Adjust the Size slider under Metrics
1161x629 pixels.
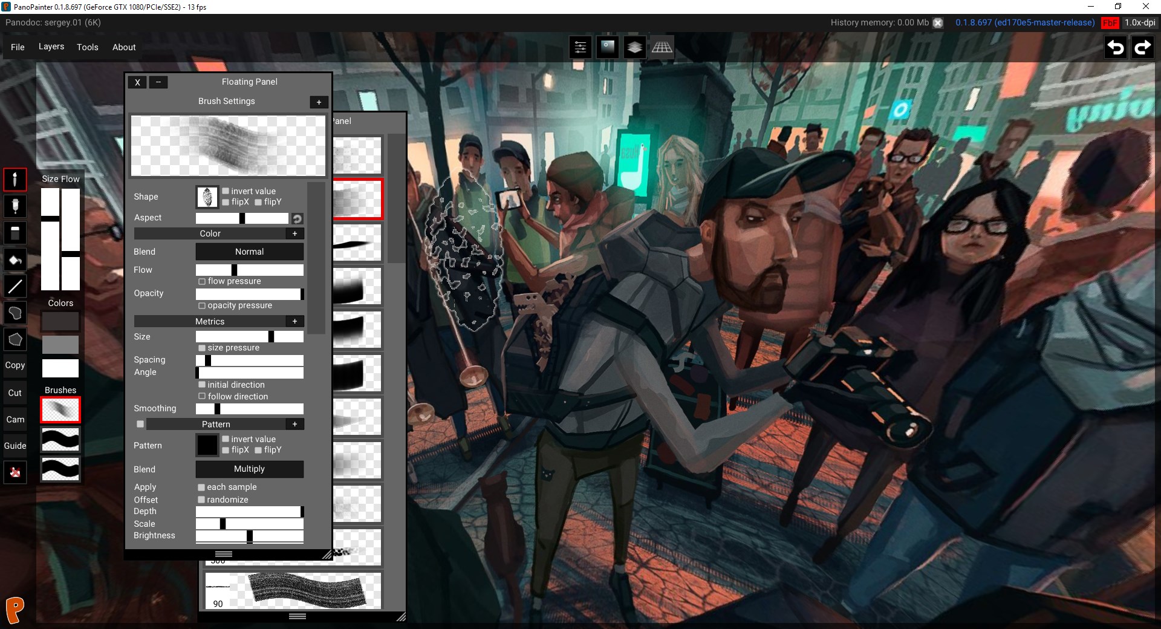point(249,336)
